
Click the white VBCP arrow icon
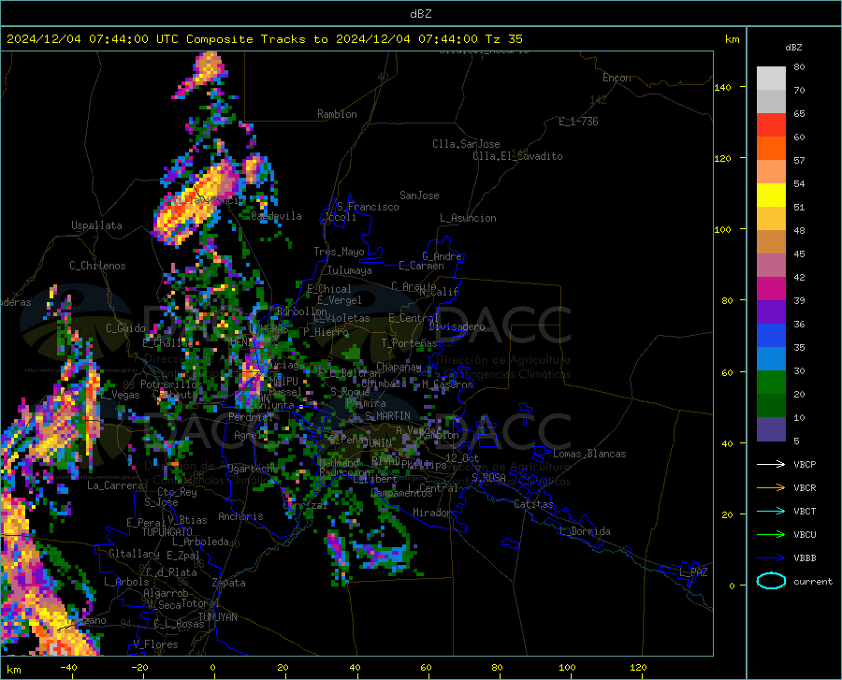[x=771, y=464]
